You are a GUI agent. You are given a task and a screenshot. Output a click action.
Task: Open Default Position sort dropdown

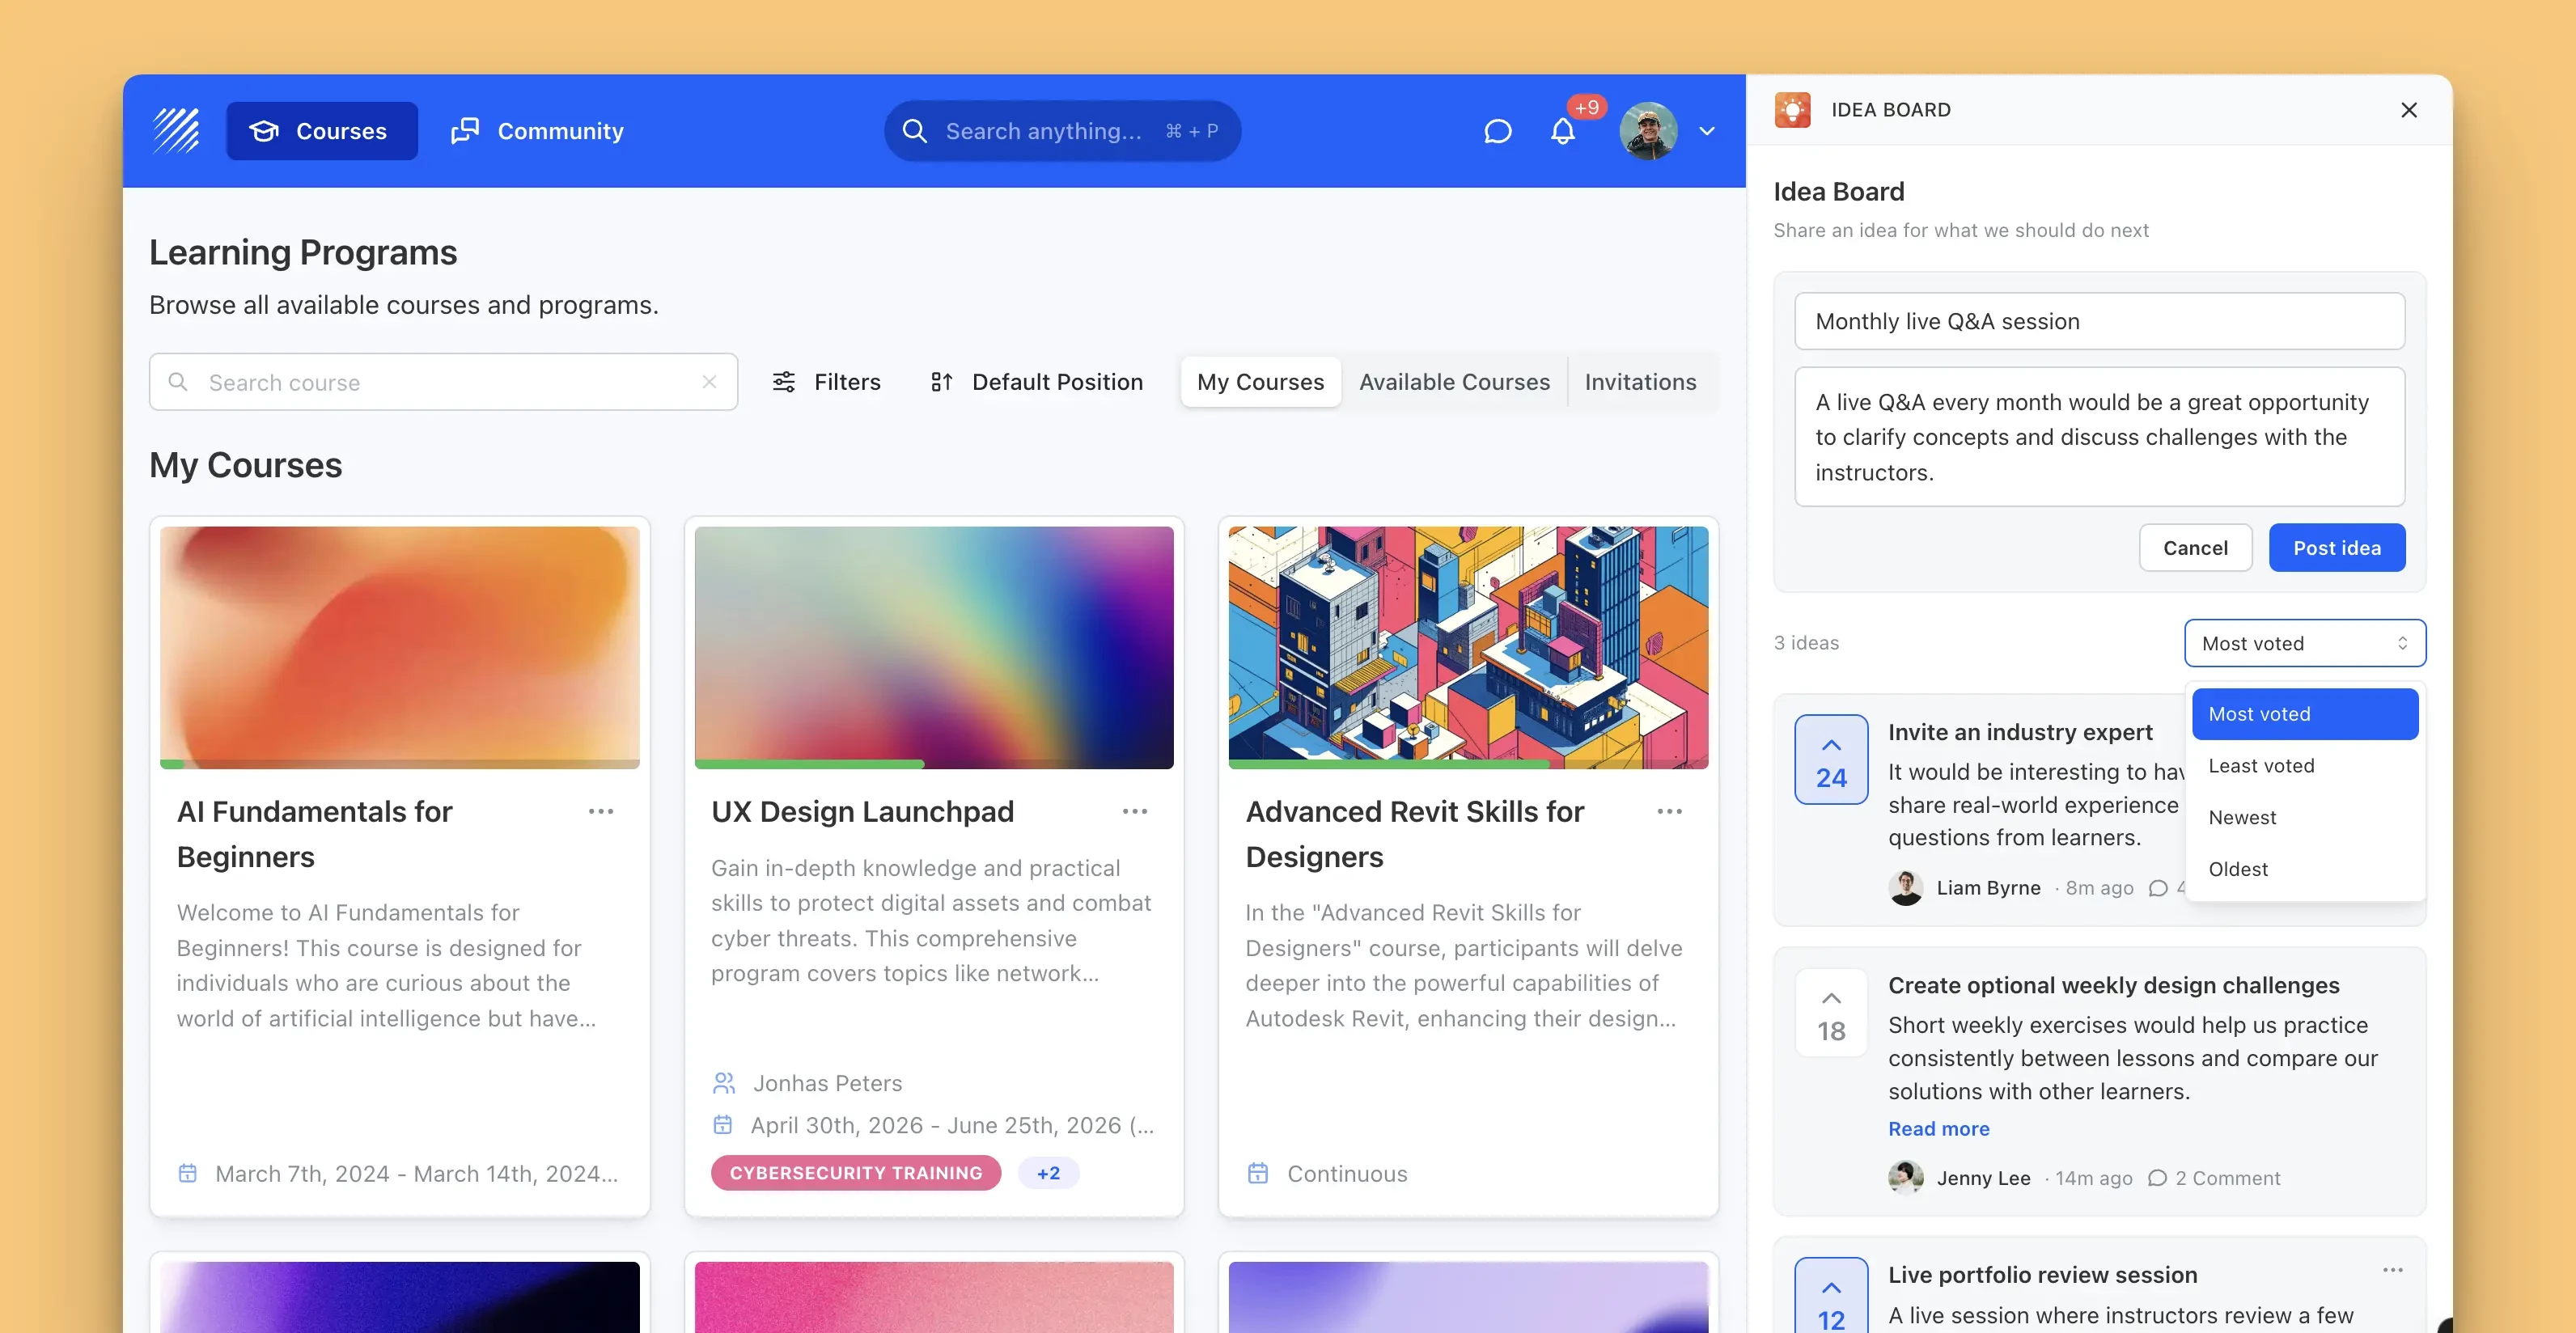pos(1036,382)
